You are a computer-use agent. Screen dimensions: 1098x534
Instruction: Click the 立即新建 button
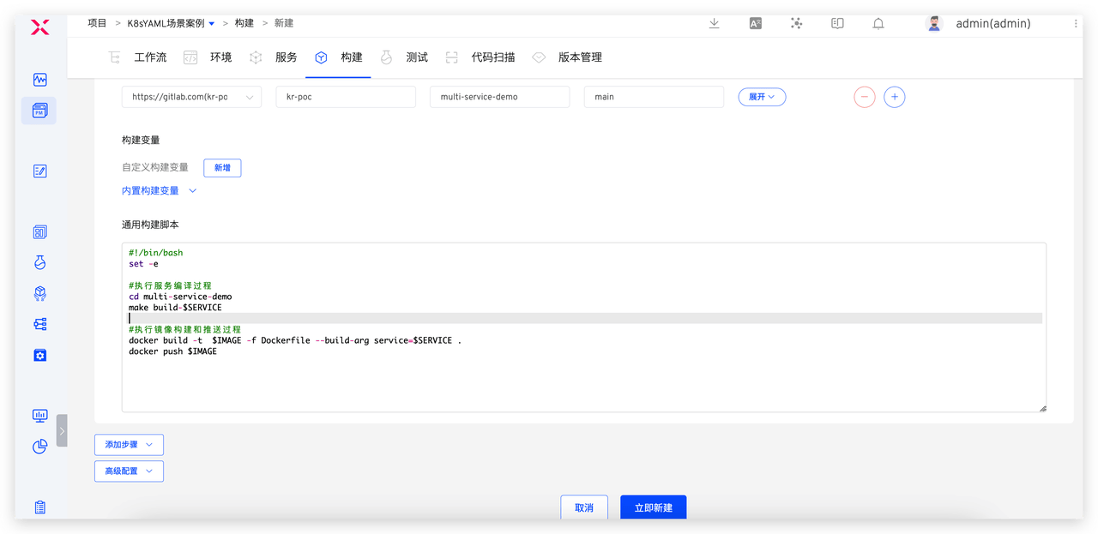coord(653,507)
